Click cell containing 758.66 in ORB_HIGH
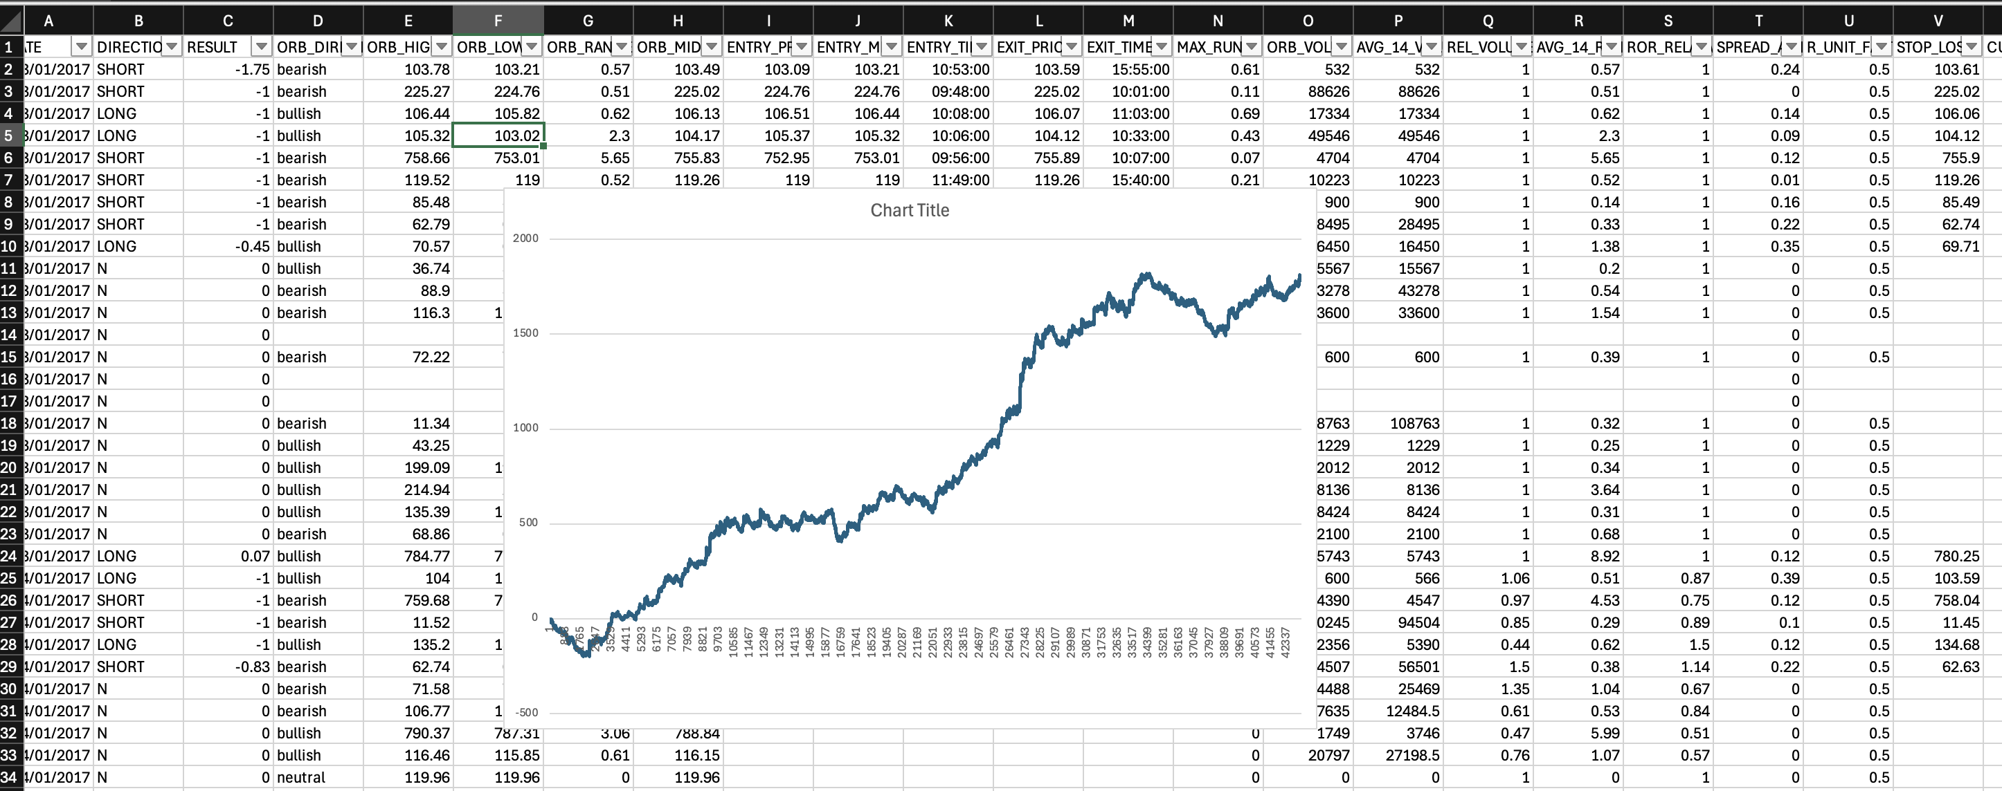This screenshot has height=791, width=2002. point(426,158)
